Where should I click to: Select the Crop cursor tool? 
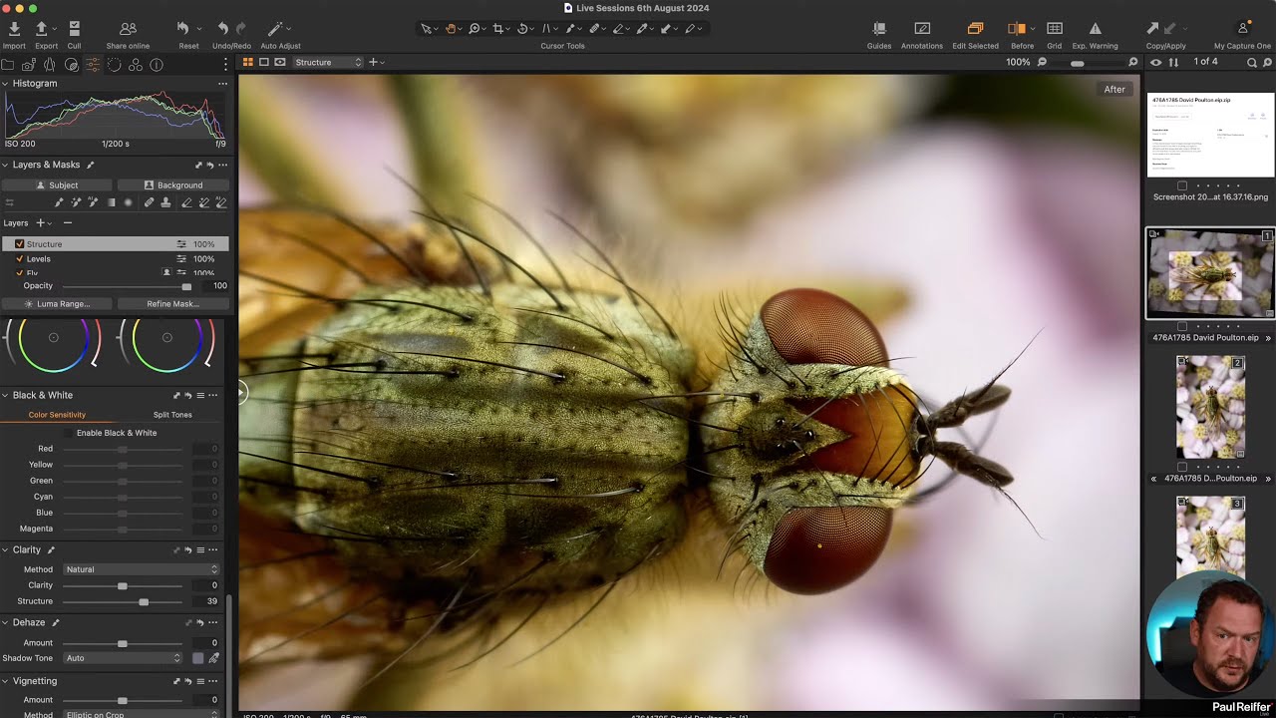coord(498,29)
